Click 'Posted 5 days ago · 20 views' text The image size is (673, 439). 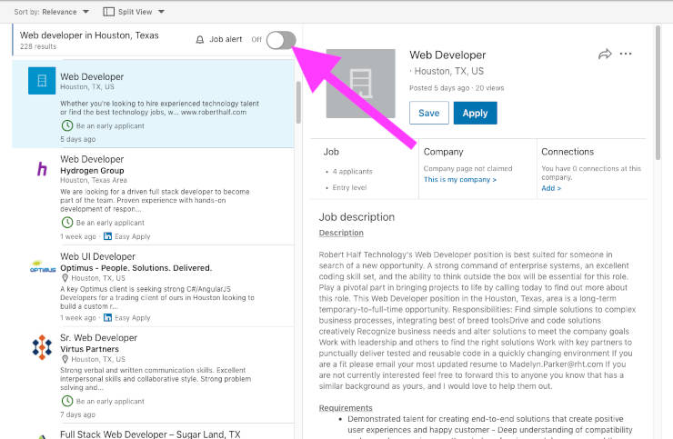pos(457,88)
